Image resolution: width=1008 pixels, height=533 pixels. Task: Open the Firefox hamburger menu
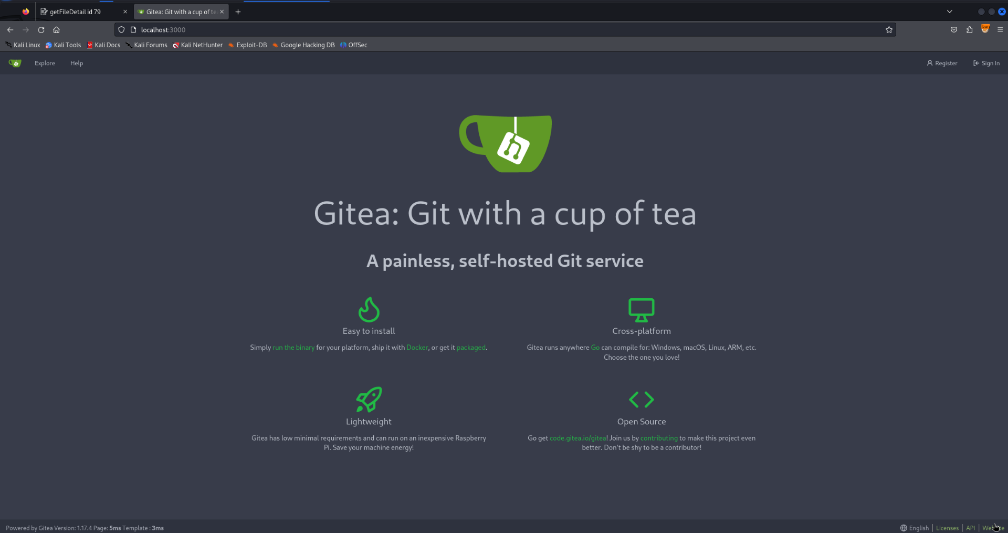1000,30
